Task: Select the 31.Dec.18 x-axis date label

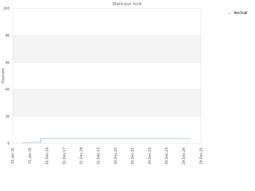Action: tap(81, 156)
